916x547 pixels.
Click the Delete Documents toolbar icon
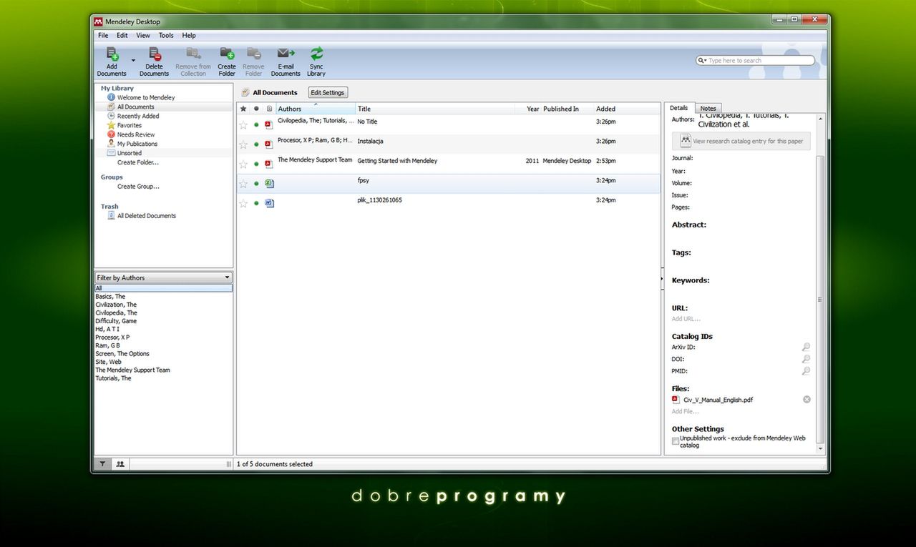pos(154,54)
